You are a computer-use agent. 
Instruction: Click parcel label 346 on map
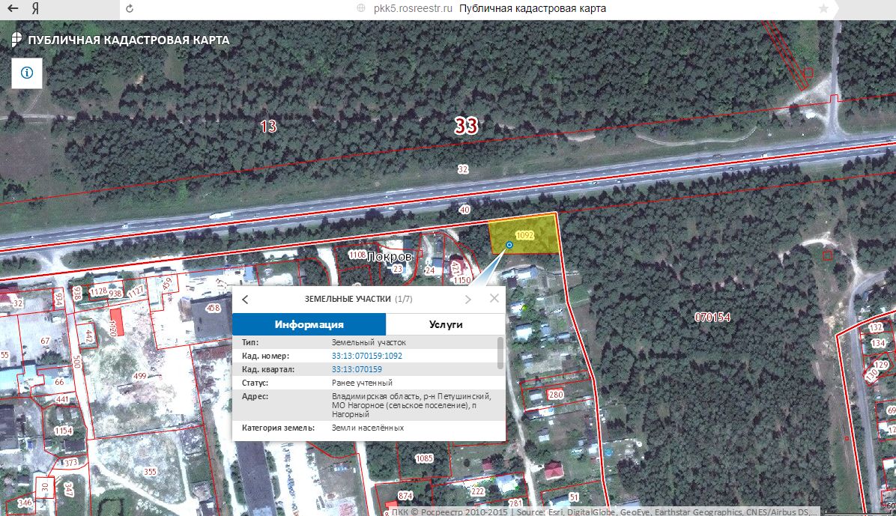(x=25, y=503)
